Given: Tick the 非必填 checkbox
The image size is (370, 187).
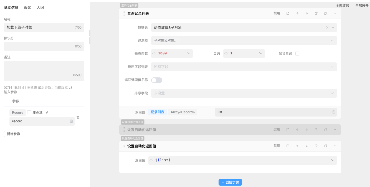Looking at the screenshot, I should pos(29,112).
